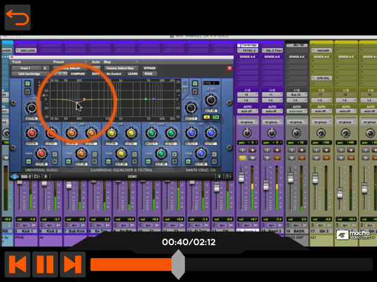The image size is (377, 282).
Task: Click the red target icon in plugin header
Action: tap(229, 68)
